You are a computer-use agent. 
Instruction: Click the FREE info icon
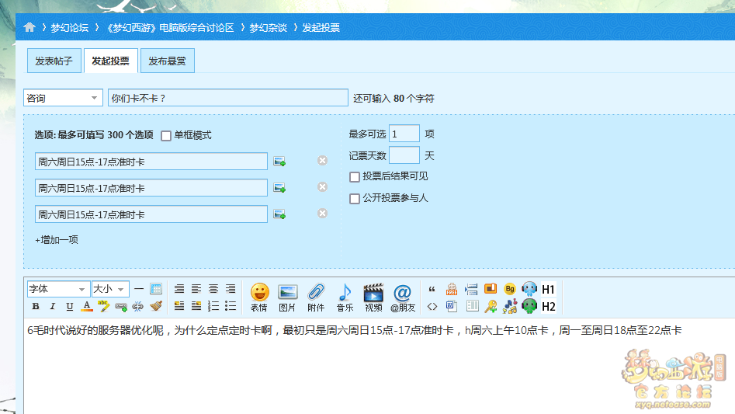tap(452, 289)
